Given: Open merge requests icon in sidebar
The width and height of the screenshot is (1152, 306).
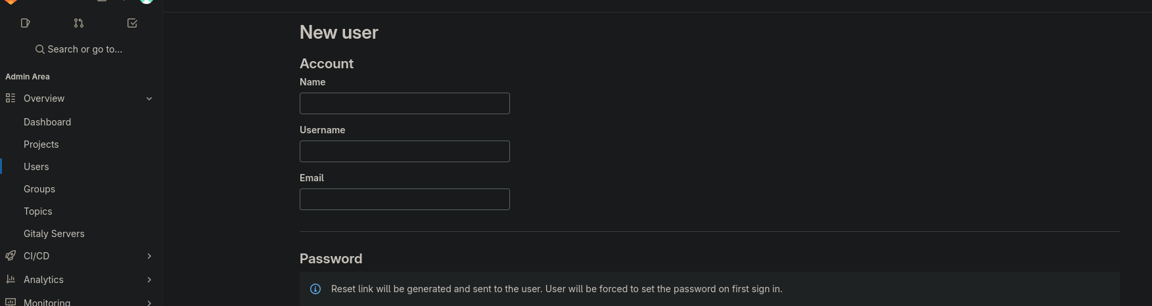Looking at the screenshot, I should (x=79, y=23).
